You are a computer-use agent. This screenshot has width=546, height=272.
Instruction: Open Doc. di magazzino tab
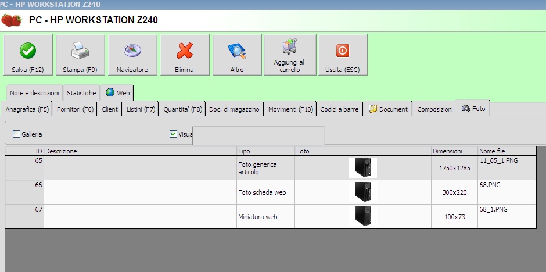click(234, 109)
